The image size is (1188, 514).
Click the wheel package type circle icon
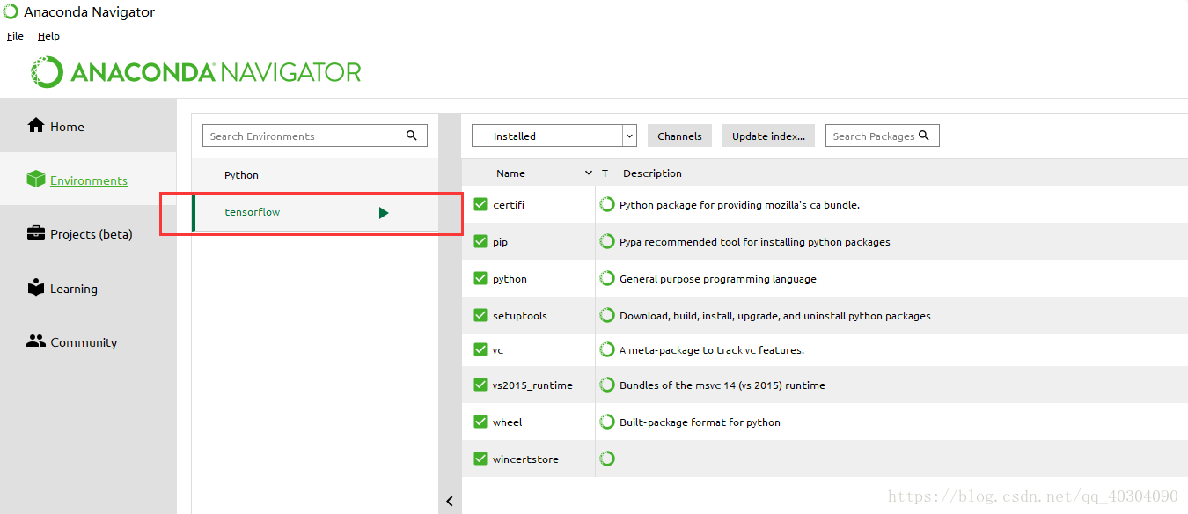pyautogui.click(x=607, y=422)
